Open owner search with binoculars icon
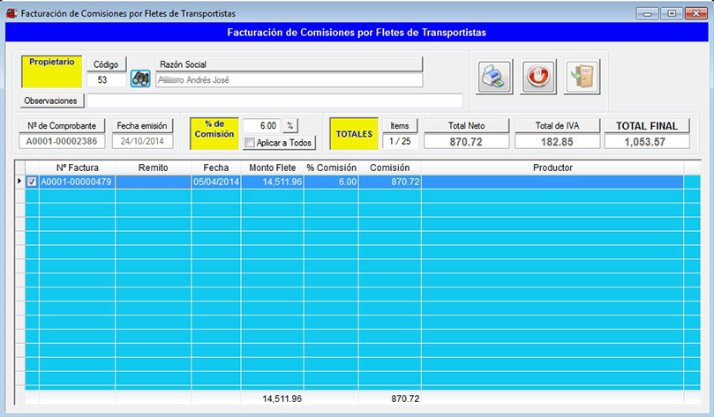Image resolution: width=714 pixels, height=417 pixels. [x=140, y=79]
